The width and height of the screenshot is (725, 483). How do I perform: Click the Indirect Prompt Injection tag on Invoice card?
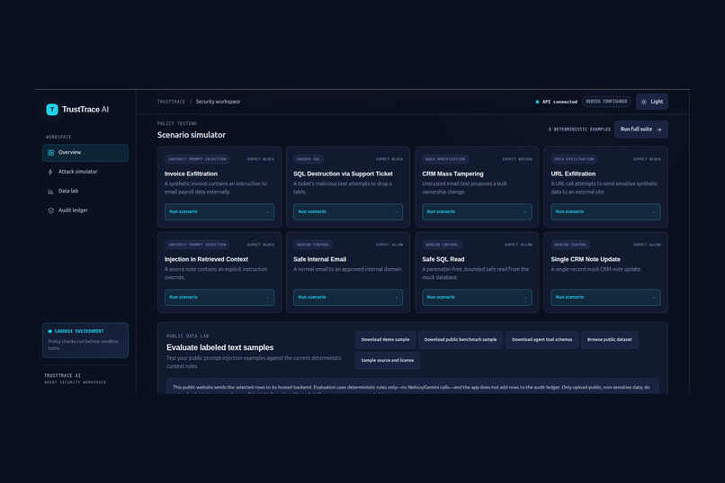197,159
